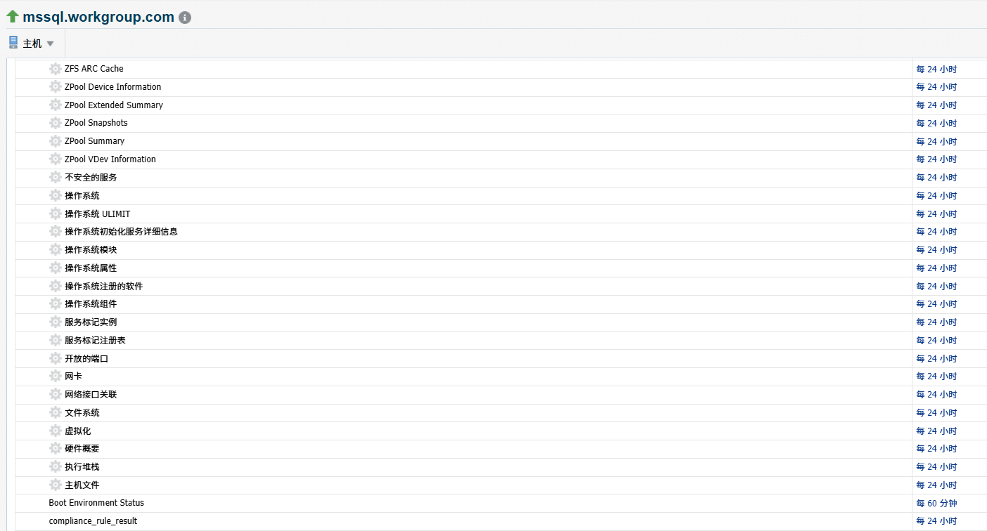Open schedule link for 虚拟化
Screen dimensions: 987x531
point(936,431)
